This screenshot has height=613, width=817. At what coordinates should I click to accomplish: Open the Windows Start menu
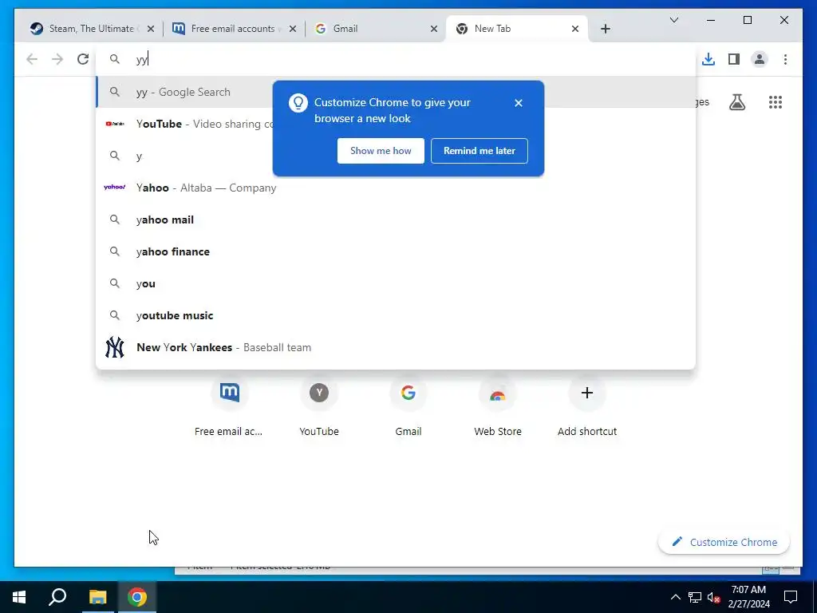coord(19,597)
